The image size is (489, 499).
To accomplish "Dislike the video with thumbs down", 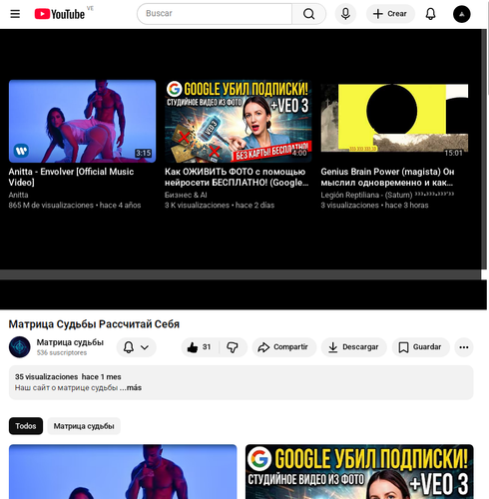I will click(233, 347).
